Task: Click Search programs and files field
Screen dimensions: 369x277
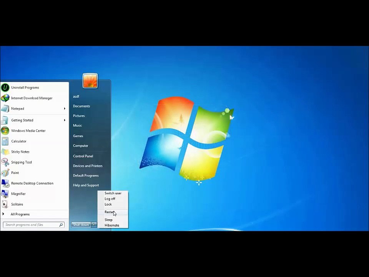Action: 34,225
